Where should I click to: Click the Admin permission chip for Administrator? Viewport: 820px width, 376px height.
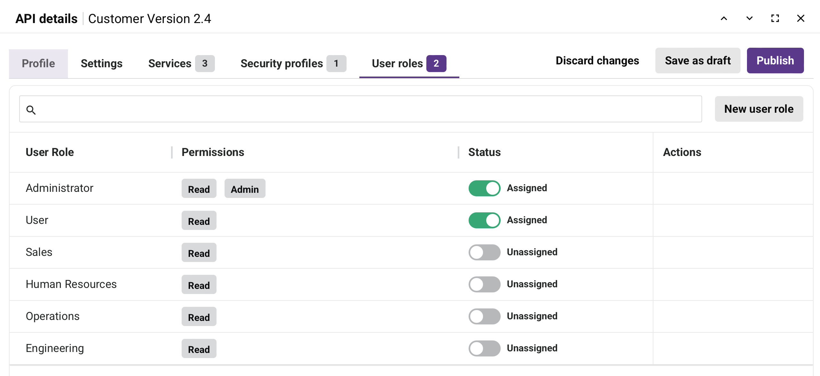click(244, 189)
